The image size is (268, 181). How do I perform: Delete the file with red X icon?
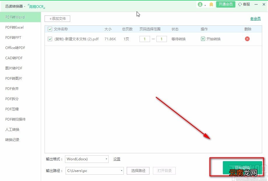coord(247,39)
